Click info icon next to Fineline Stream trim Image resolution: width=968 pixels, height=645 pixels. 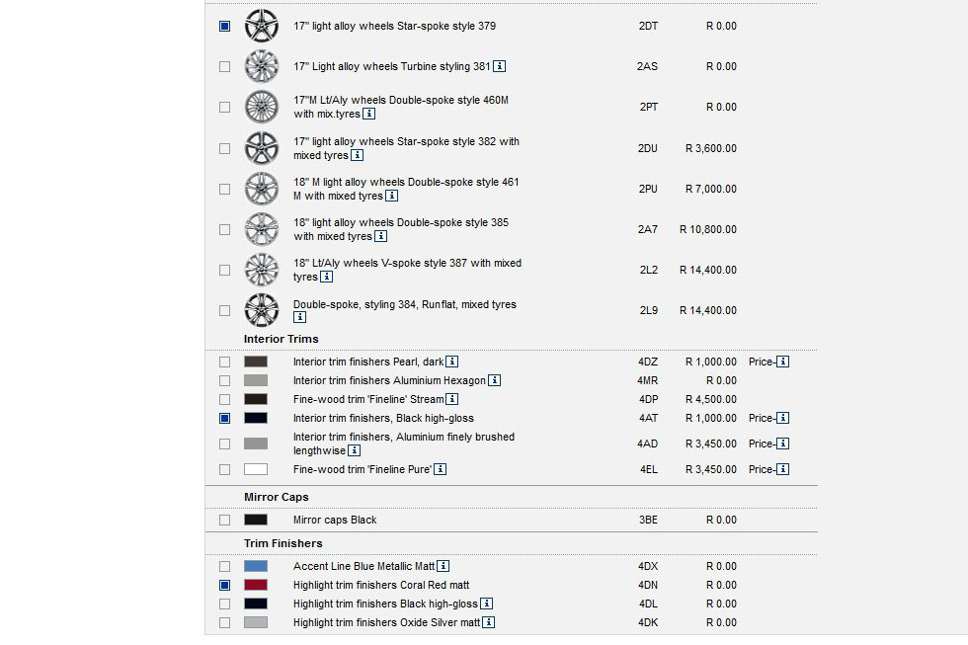(x=452, y=399)
